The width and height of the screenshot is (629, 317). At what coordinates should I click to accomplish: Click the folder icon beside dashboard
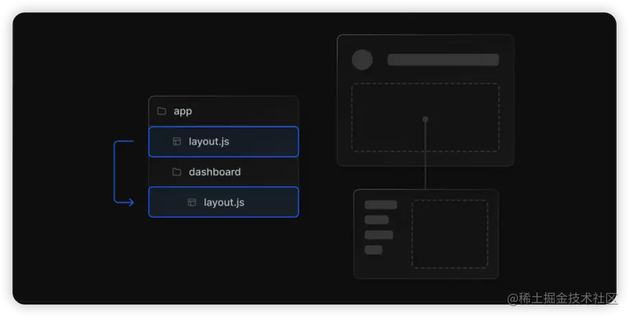click(177, 172)
